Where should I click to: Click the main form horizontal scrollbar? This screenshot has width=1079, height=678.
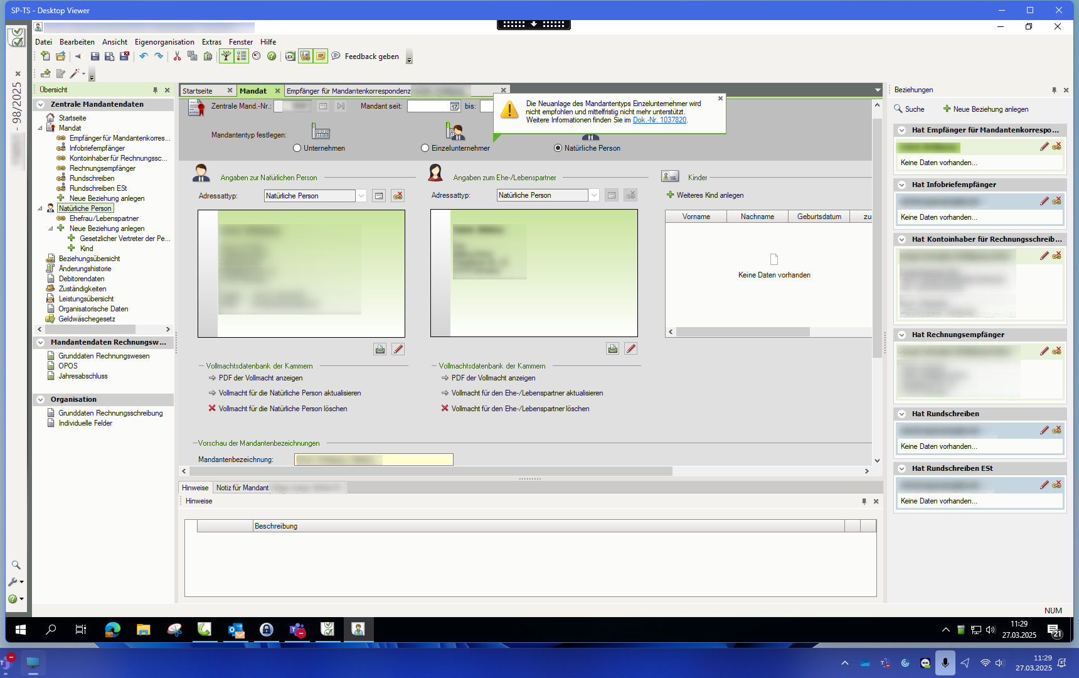(427, 471)
